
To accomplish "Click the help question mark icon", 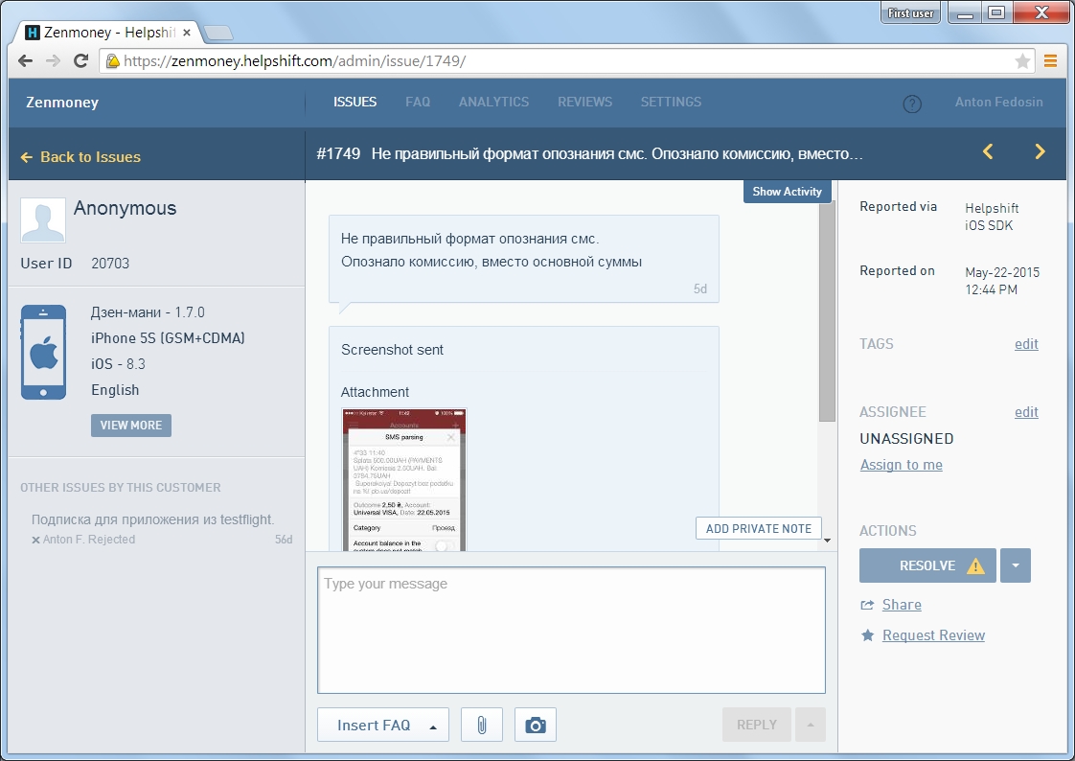I will point(912,104).
